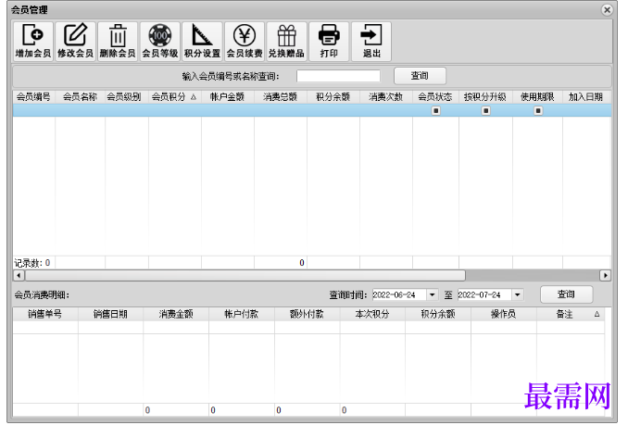This screenshot has width=628, height=425.
Task: Click 查询 button beside member search
Action: point(420,76)
